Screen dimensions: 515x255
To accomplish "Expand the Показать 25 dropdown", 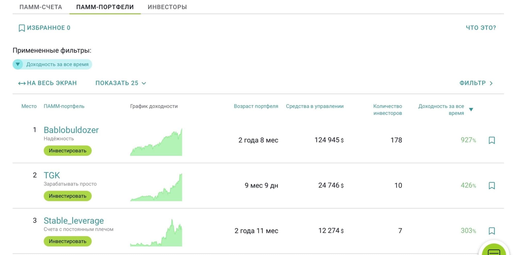I will (121, 83).
